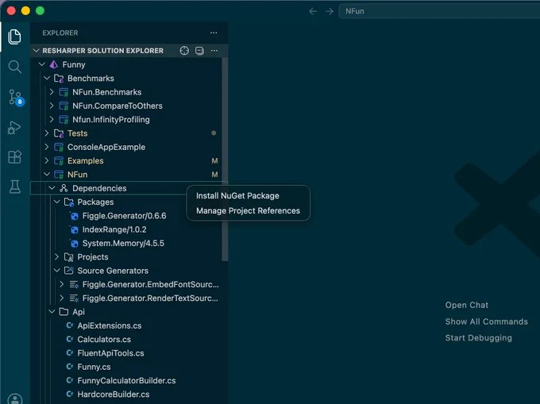Go forward with the right arrow
Screen dimensions: 540x404
(x=330, y=11)
